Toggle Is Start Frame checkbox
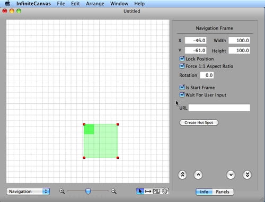 coord(182,87)
